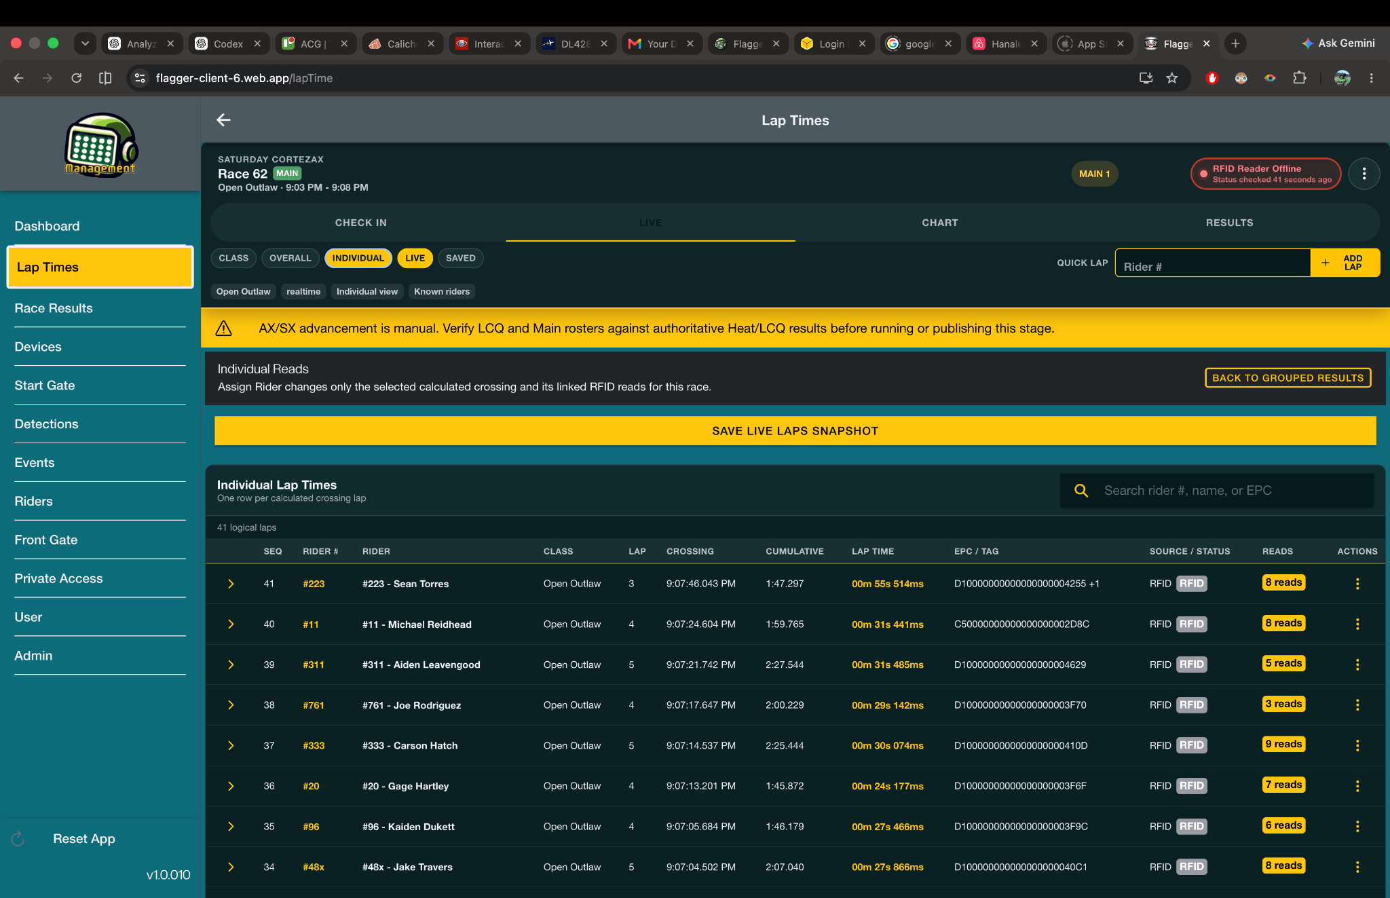1390x898 pixels.
Task: Click BACK TO GROUPED RESULTS button
Action: 1288,378
